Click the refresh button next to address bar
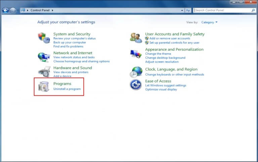The image size is (258, 162). [188, 10]
